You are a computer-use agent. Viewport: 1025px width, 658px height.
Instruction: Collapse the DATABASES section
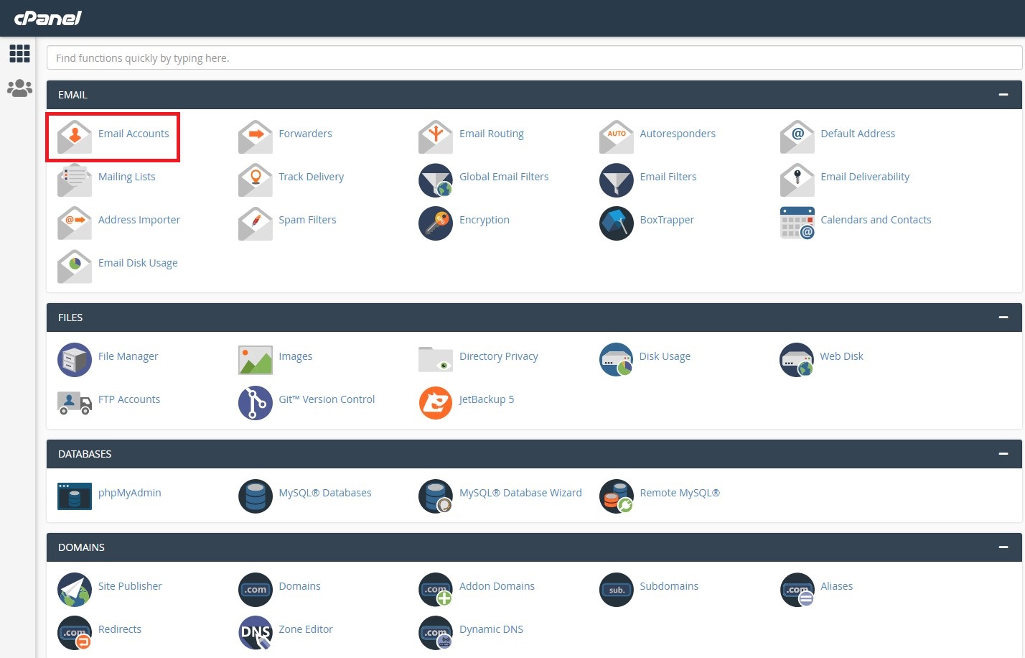click(x=1003, y=454)
